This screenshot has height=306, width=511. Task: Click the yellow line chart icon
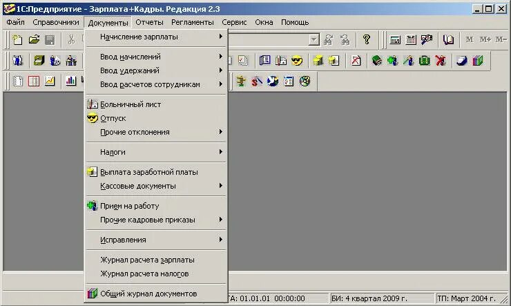50,81
